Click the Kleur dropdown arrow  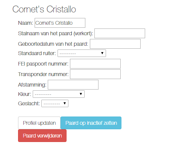81,94
